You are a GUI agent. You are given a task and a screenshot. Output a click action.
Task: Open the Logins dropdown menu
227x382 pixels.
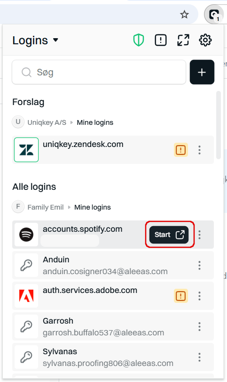36,40
